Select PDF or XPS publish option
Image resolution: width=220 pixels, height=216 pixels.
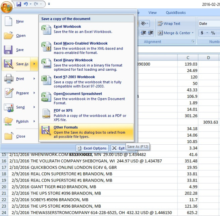point(86,115)
